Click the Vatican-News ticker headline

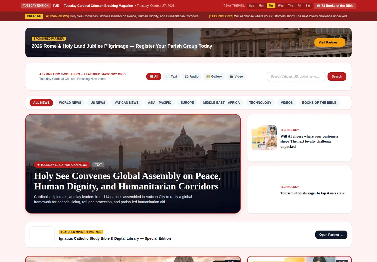point(122,16)
